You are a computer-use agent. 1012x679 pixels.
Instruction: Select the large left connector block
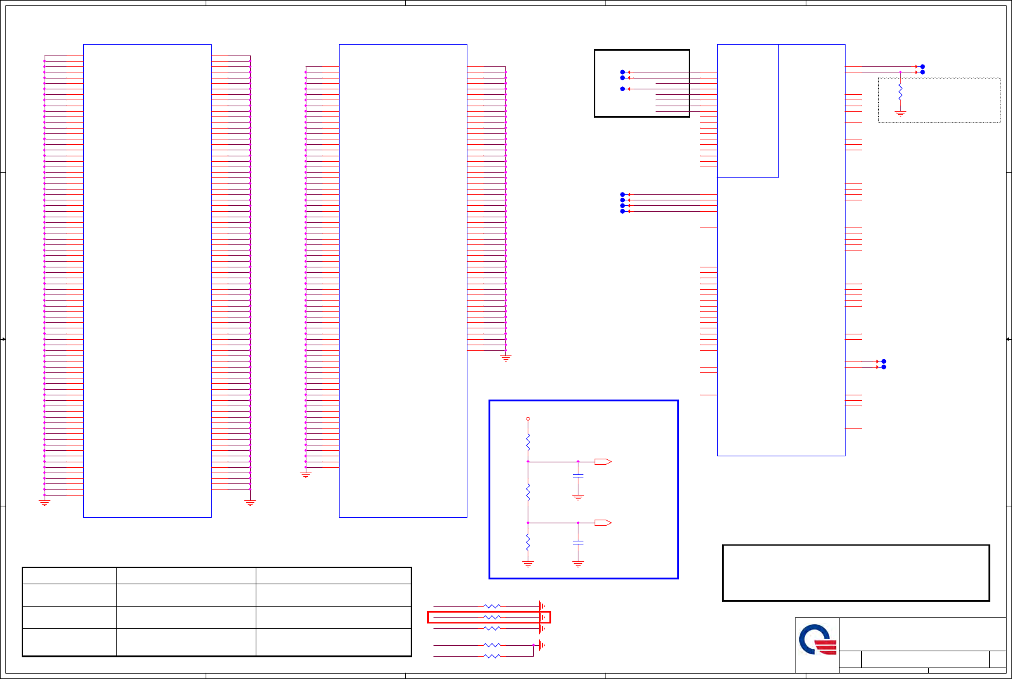(147, 281)
